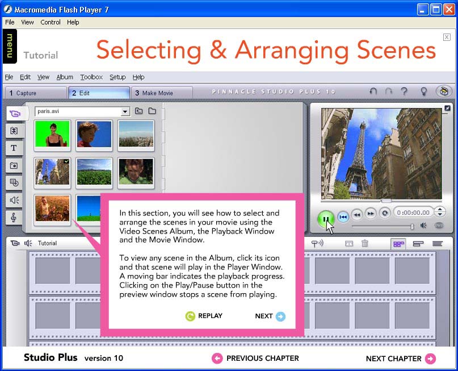Open the Still Images album tab

[x=14, y=165]
